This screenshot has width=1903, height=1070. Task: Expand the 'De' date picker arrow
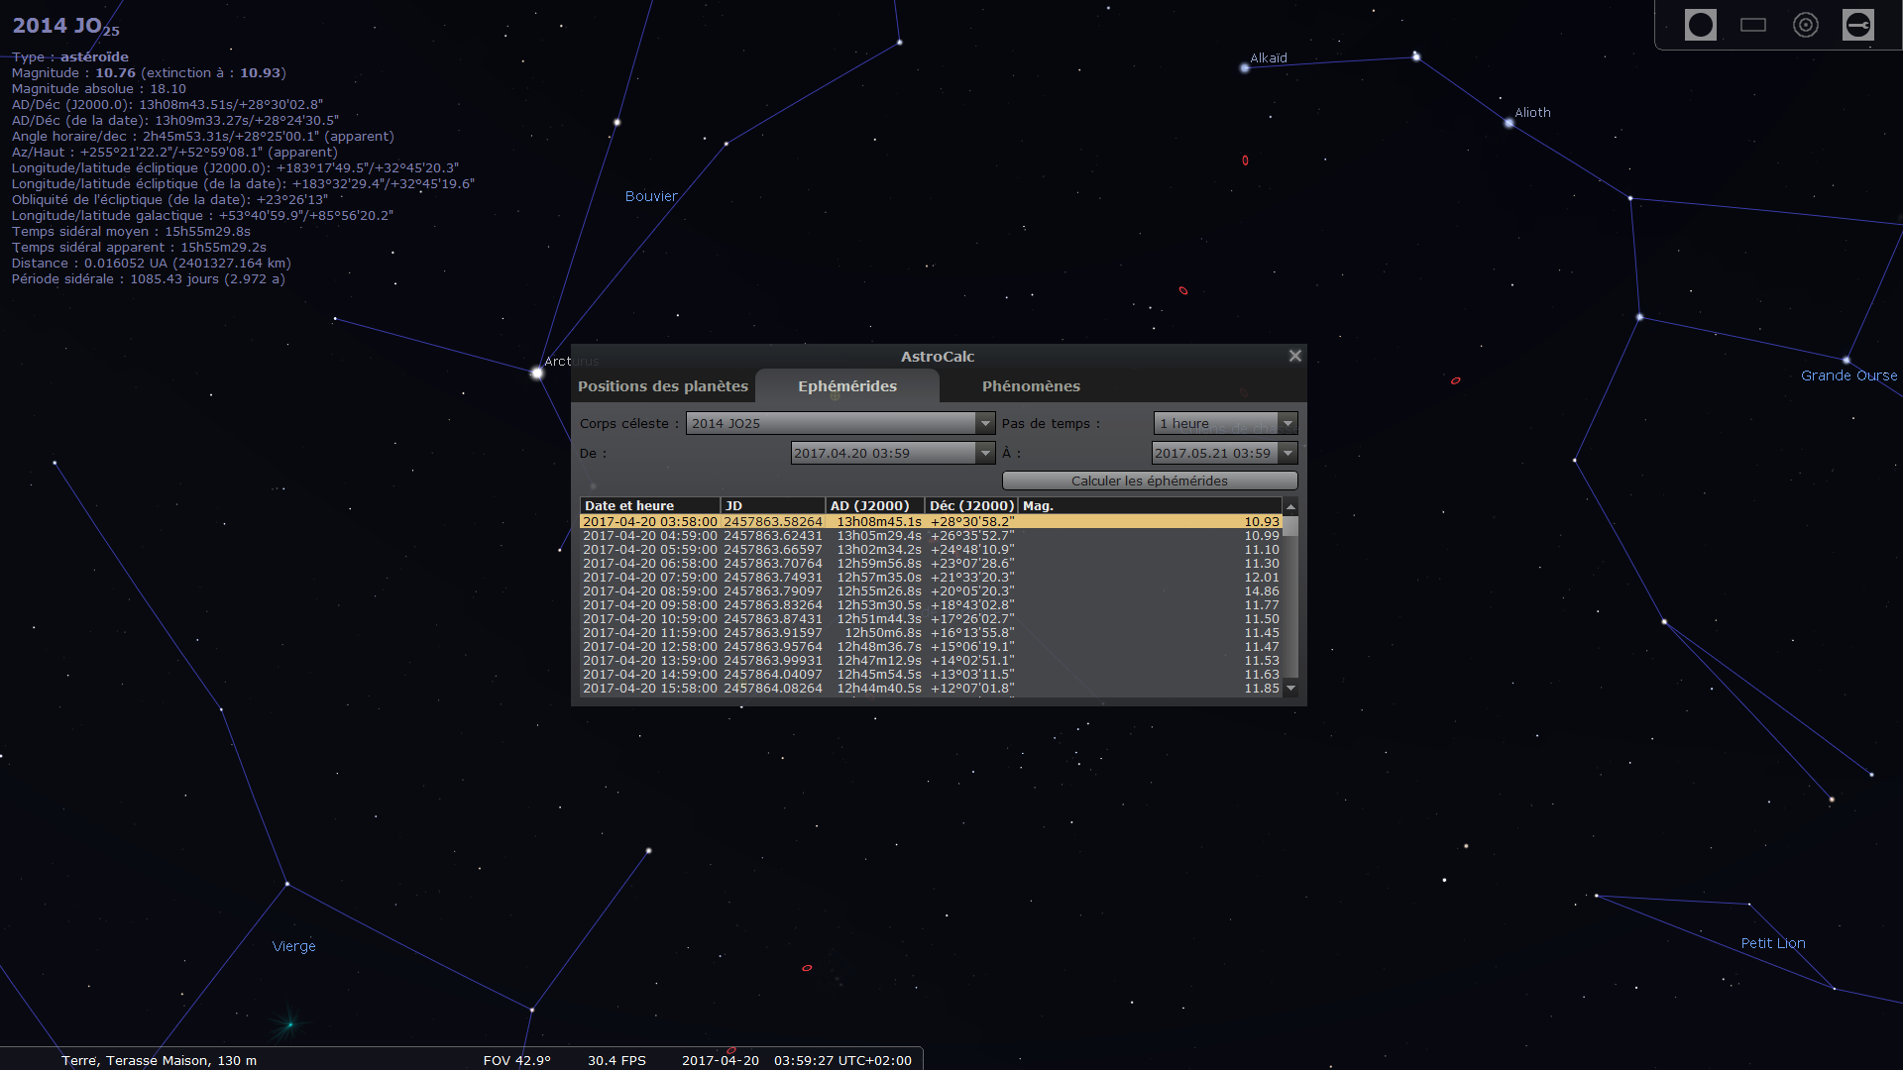pos(984,453)
